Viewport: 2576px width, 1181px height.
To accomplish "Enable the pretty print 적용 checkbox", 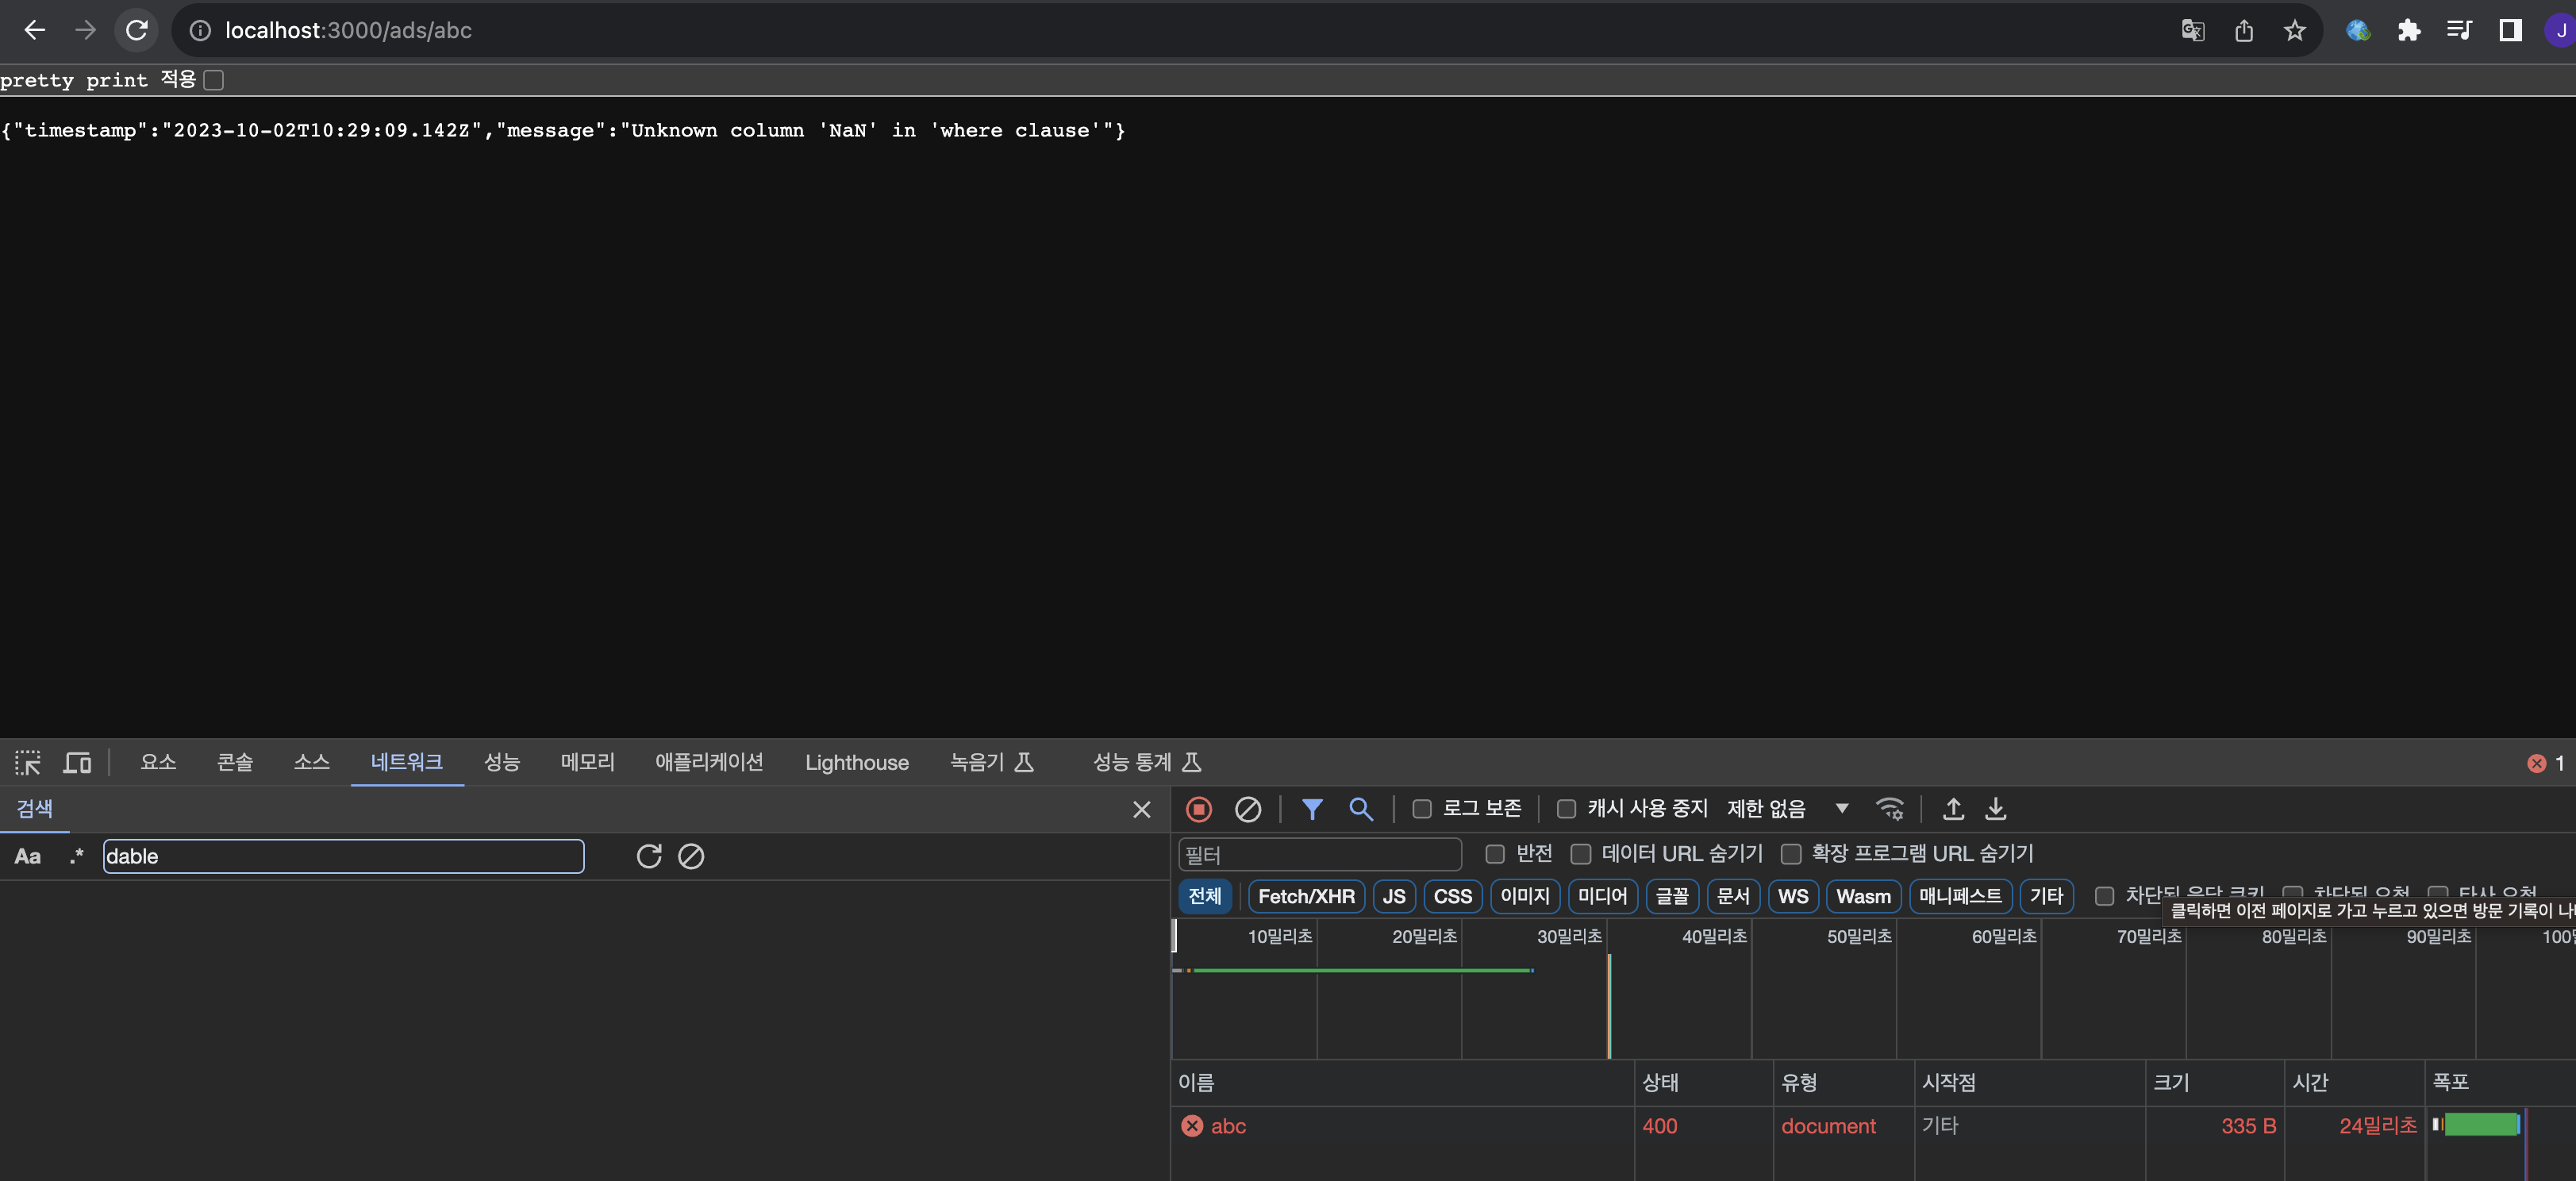I will [x=213, y=80].
